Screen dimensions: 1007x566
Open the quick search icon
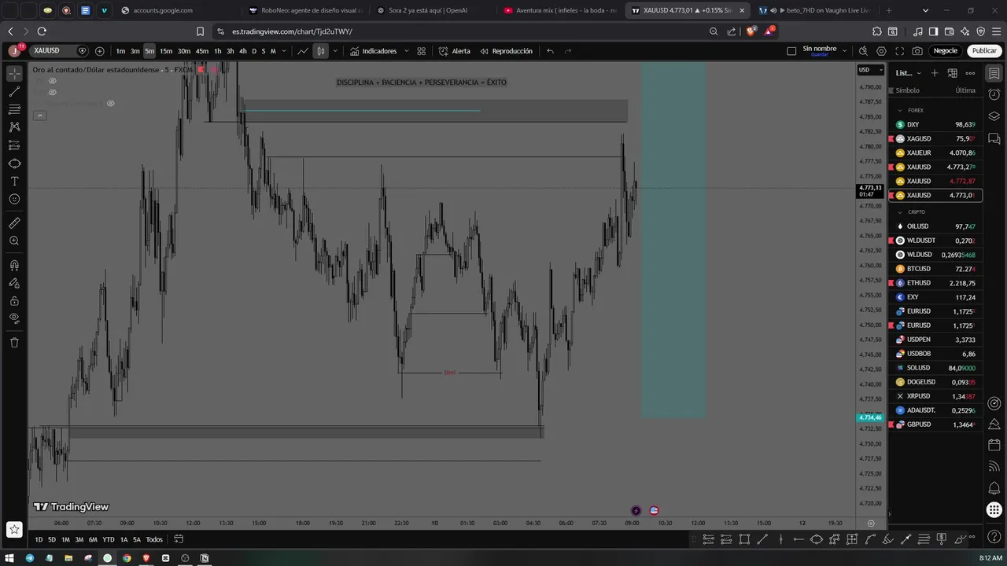coord(863,51)
